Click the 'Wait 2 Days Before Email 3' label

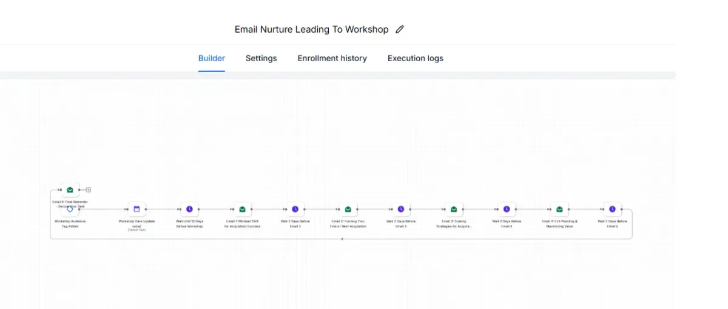(x=401, y=224)
